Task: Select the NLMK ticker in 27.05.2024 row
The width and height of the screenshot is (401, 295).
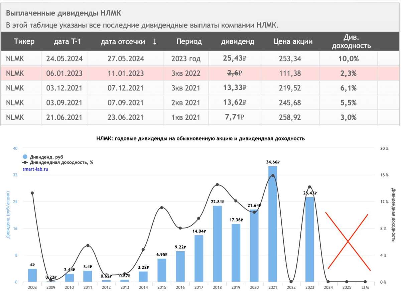Action: [x=15, y=59]
